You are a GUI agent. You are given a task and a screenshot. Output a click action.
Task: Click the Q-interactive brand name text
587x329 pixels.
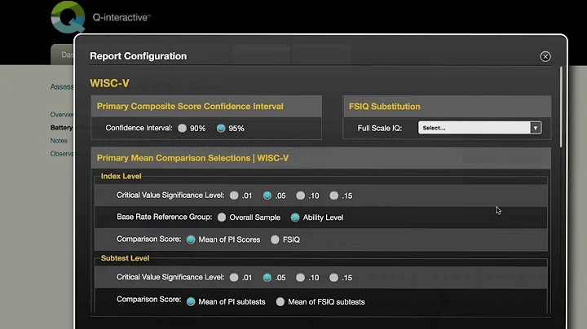pos(121,18)
